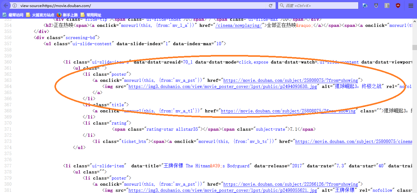Image resolution: width=417 pixels, height=193 pixels.
Task: Show site information icon in the address bar
Action: [15, 5]
